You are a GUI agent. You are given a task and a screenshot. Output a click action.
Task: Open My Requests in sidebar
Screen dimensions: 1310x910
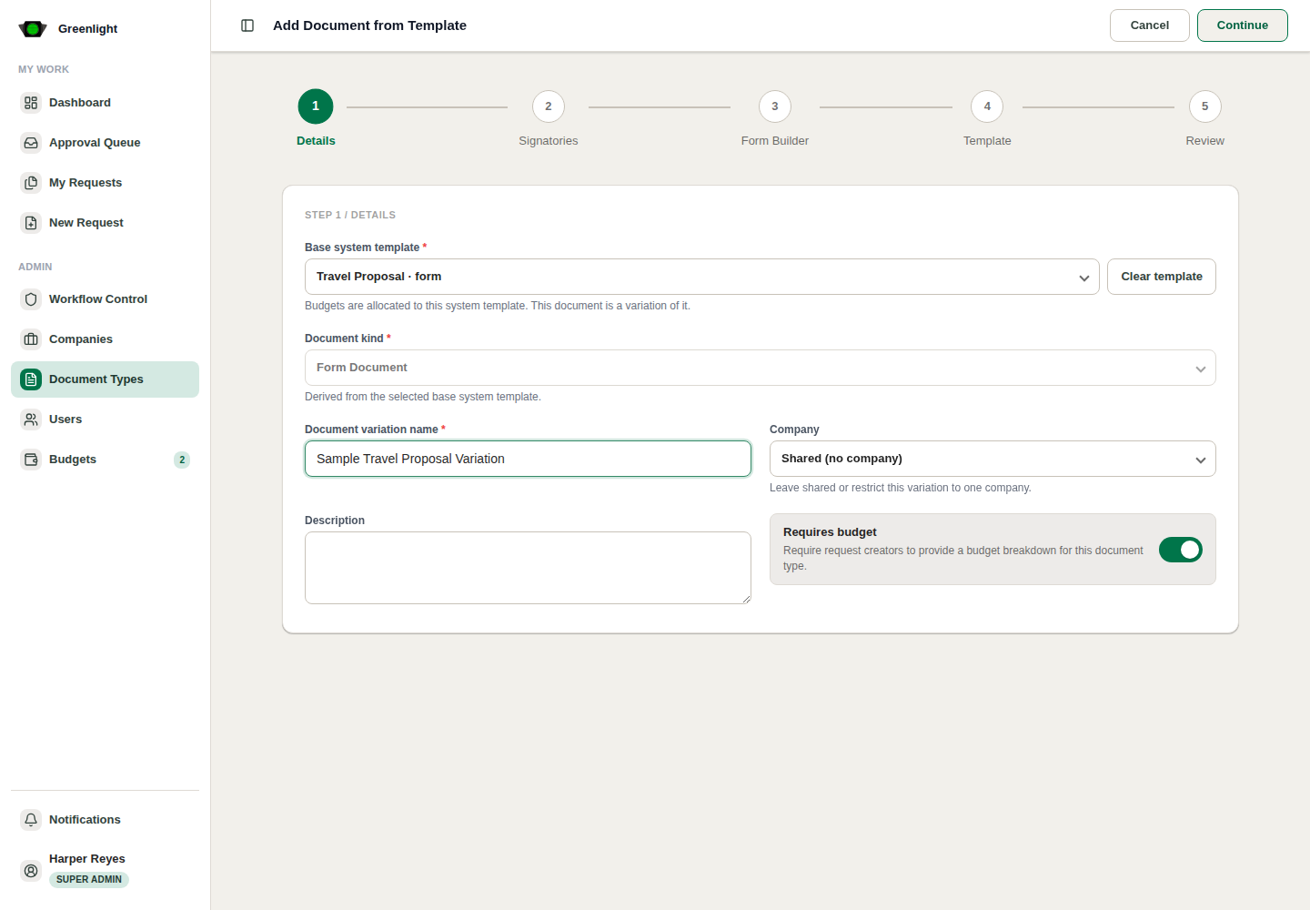click(x=105, y=183)
